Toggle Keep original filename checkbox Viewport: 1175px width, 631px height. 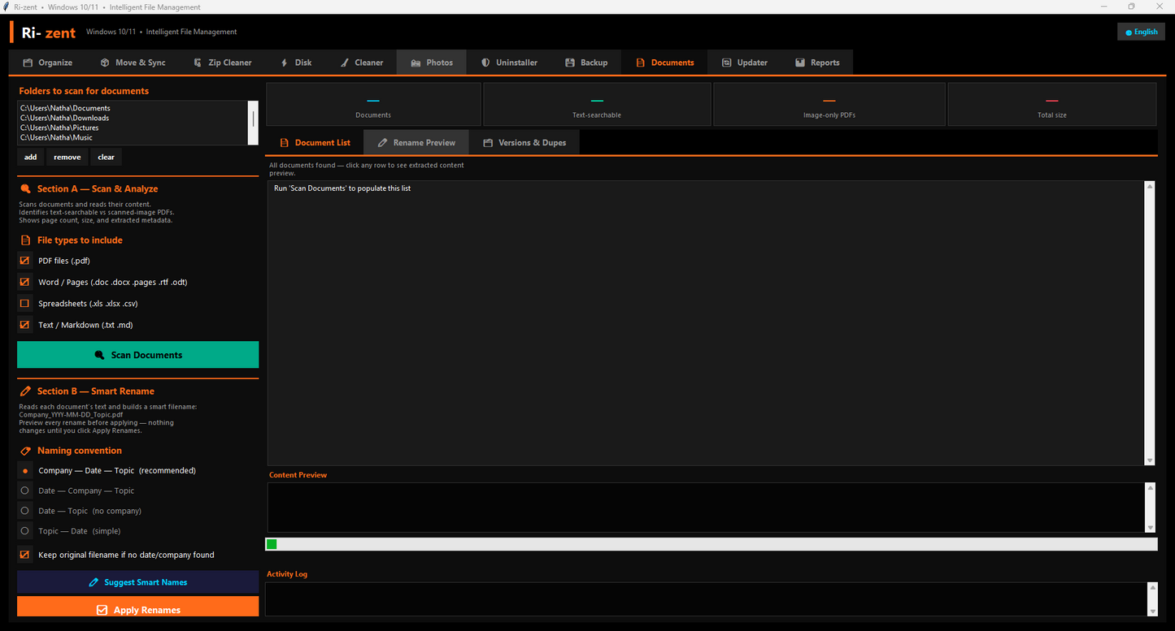(x=24, y=555)
